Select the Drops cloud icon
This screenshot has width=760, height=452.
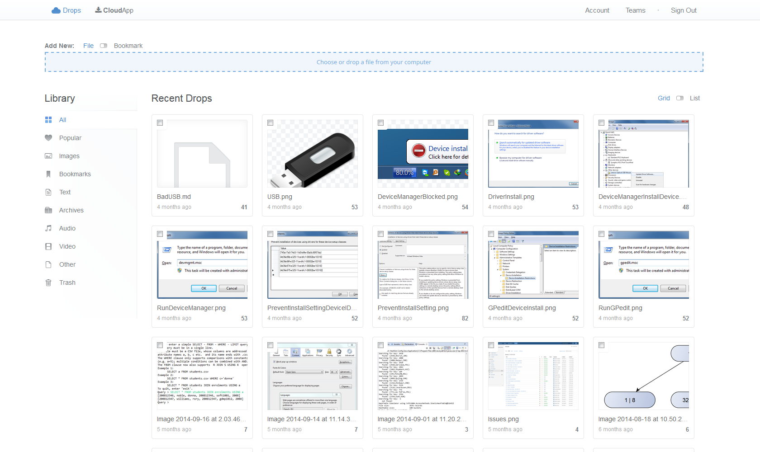(56, 10)
